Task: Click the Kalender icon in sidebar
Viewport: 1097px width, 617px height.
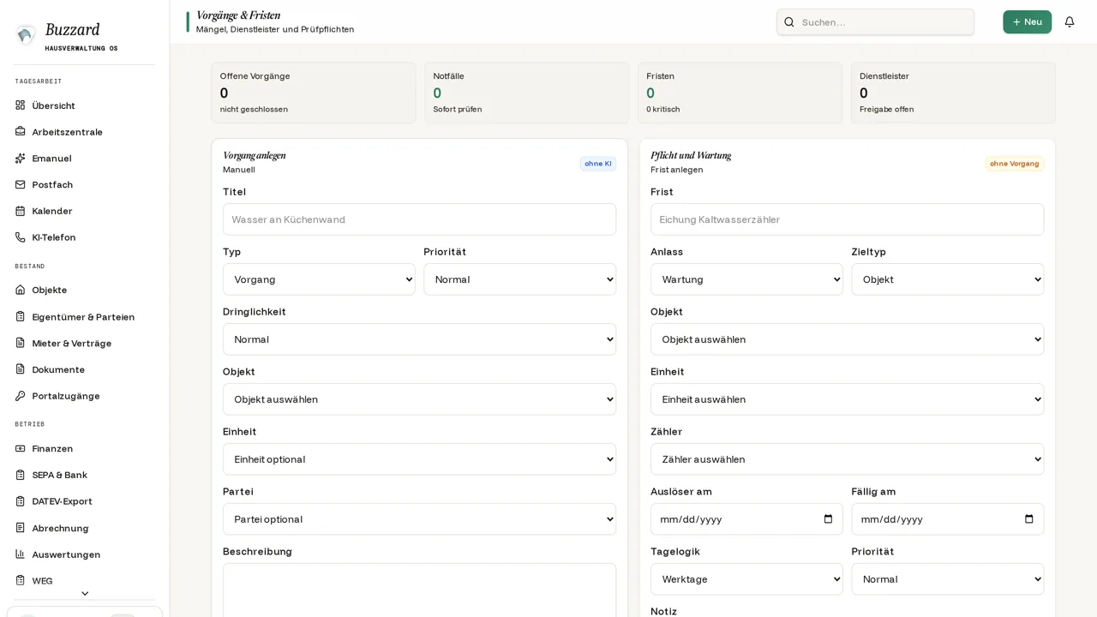Action: point(20,211)
